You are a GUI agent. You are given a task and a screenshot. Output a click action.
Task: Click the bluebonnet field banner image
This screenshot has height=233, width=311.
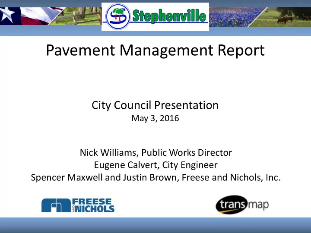pos(236,17)
